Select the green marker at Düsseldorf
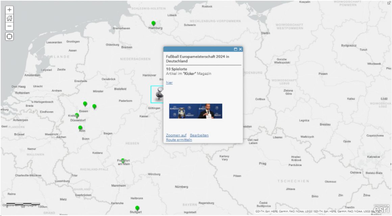392x216 pixels. [77, 115]
